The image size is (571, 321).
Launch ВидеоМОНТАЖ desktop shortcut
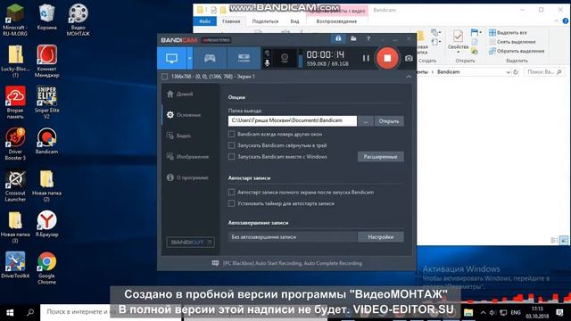pos(78,20)
